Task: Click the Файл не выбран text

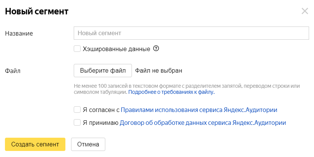Action: coord(159,70)
